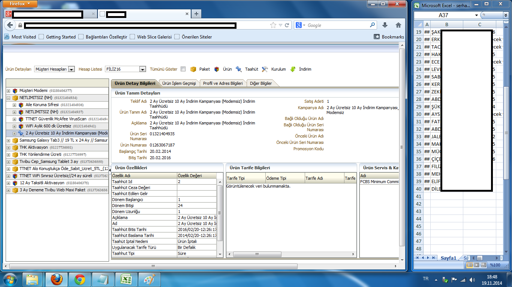
Task: Click the Taahhüt pin icon in toolbar
Action: pyautogui.click(x=239, y=69)
